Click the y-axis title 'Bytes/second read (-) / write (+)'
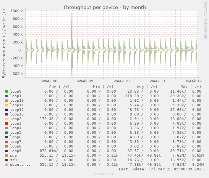Viewport: 209px width, 178px height. [4, 44]
